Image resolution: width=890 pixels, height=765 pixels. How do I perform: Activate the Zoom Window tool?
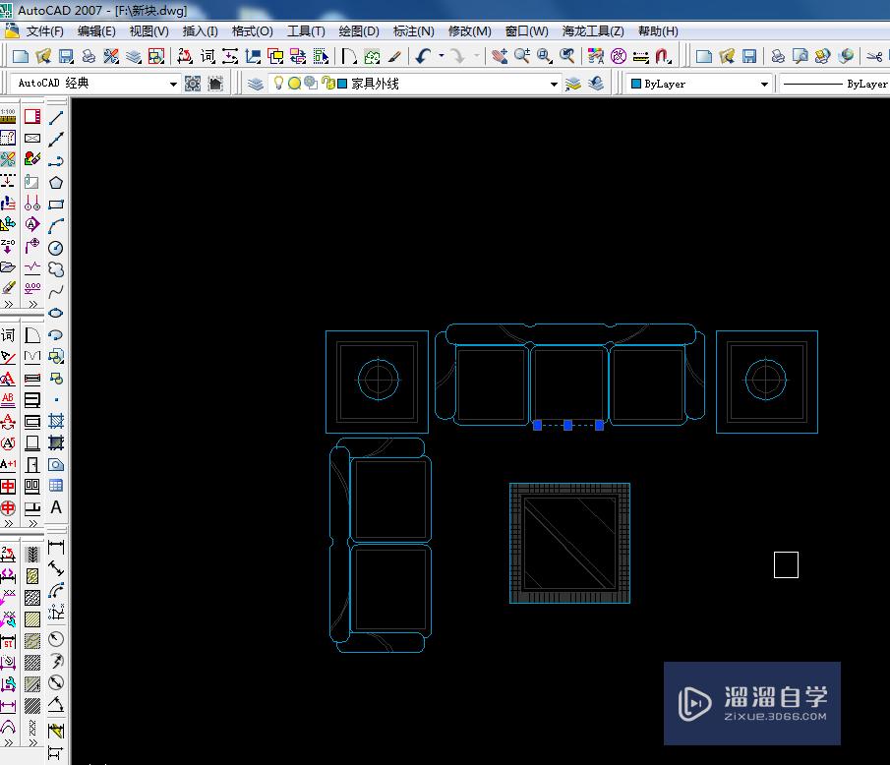542,57
